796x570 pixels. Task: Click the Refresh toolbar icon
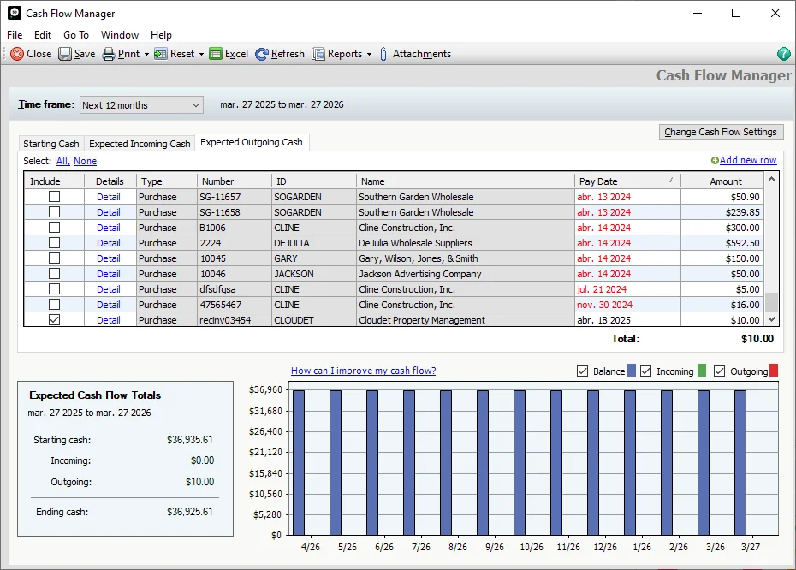coord(262,54)
